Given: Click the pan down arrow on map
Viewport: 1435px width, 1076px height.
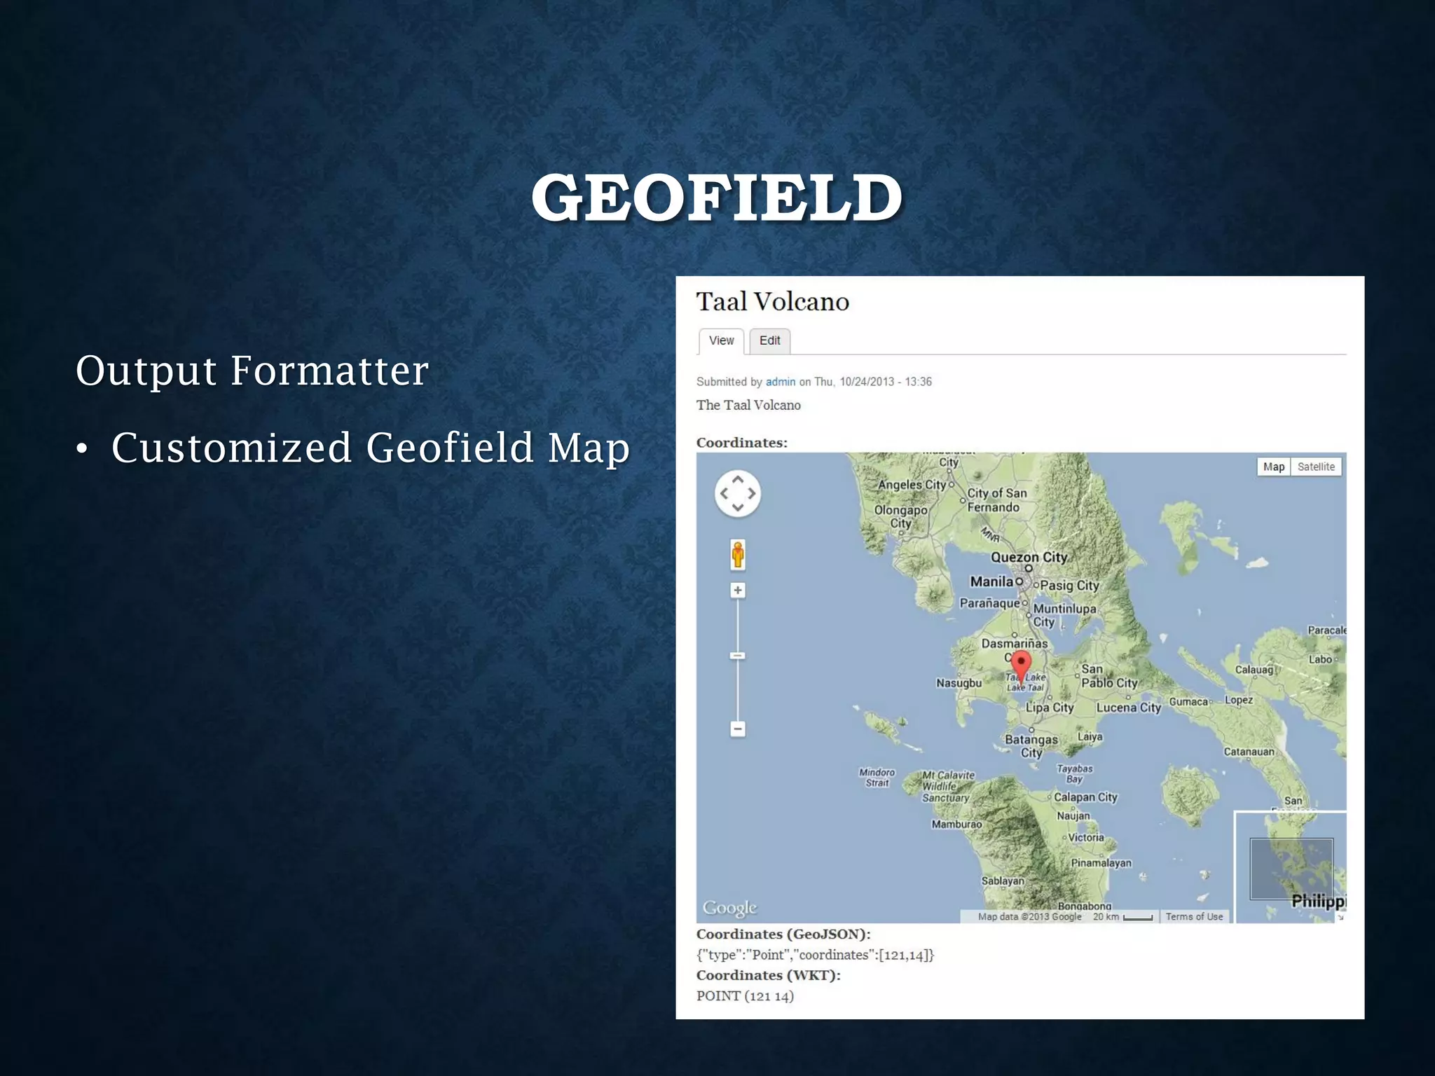Looking at the screenshot, I should pos(738,508).
